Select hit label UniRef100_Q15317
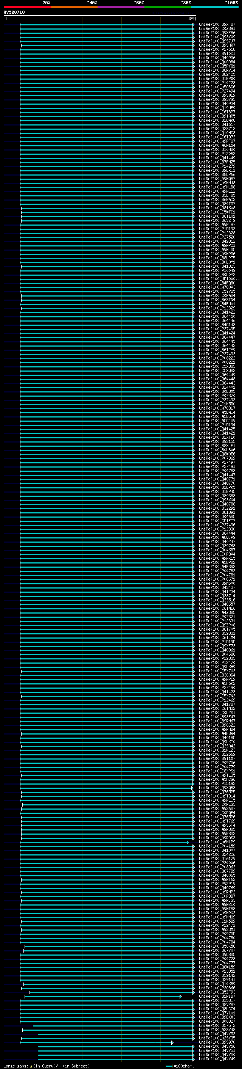Viewport: 242px width, 1069px height. 217,1000
